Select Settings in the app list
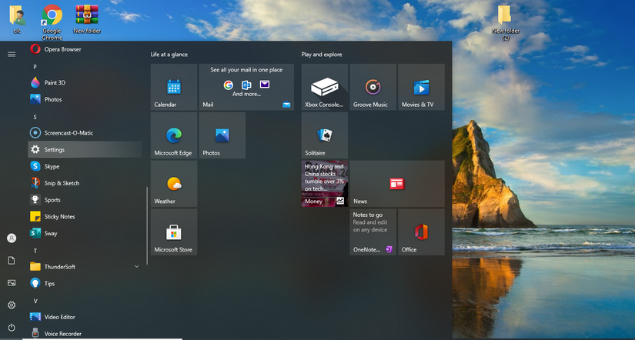Image resolution: width=635 pixels, height=340 pixels. (x=85, y=149)
